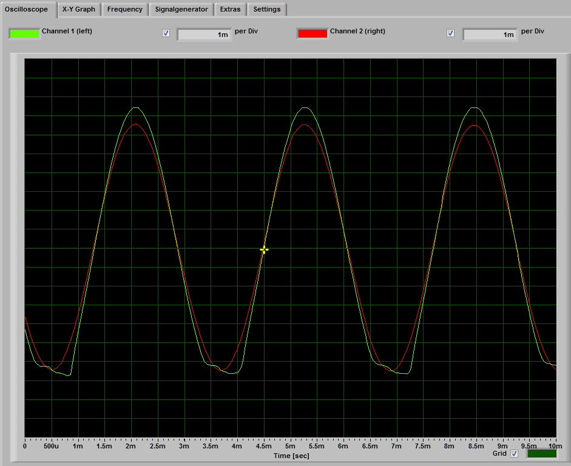
Task: Switch to the Signalgenerator tab
Action: (181, 10)
